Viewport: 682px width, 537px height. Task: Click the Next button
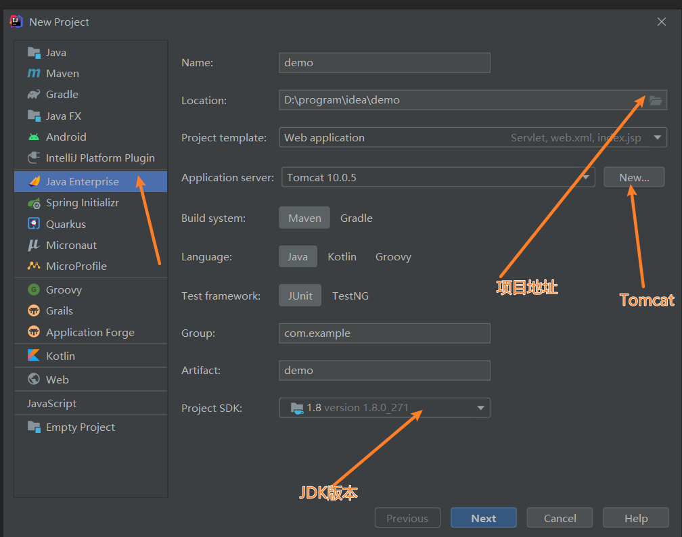484,518
